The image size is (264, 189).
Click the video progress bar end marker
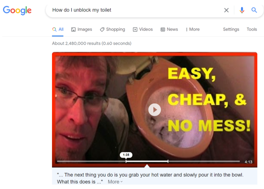point(168,161)
